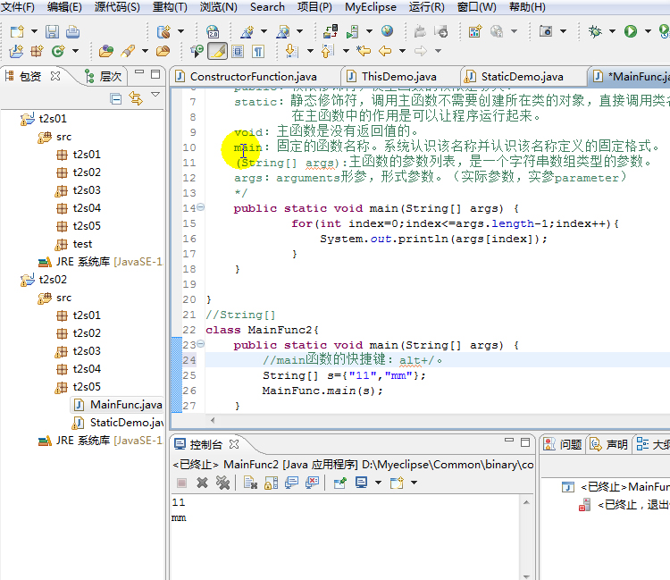The width and height of the screenshot is (670, 580).
Task: Click Collapse All in Package Explorer
Action: 115,98
